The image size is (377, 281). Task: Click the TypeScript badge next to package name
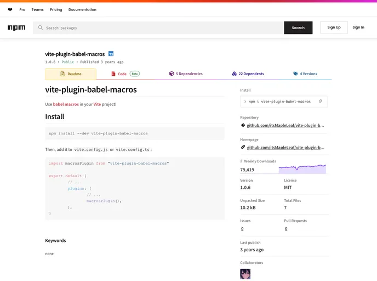pos(111,54)
